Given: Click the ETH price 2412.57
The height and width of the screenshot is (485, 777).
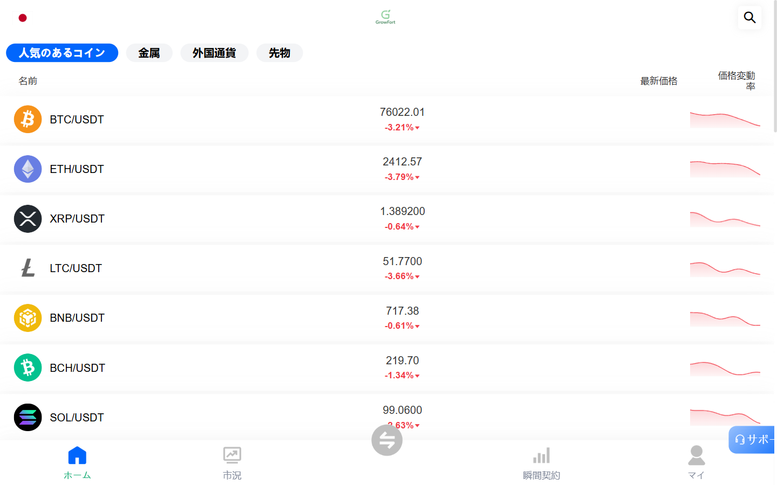Looking at the screenshot, I should [402, 162].
